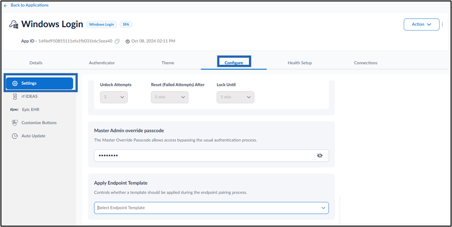Click the Customize Buttons hand icon

click(x=15, y=123)
